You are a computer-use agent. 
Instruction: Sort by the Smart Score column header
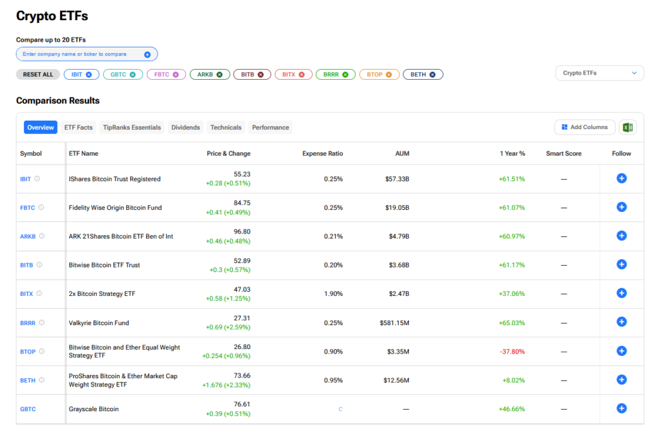(x=564, y=154)
